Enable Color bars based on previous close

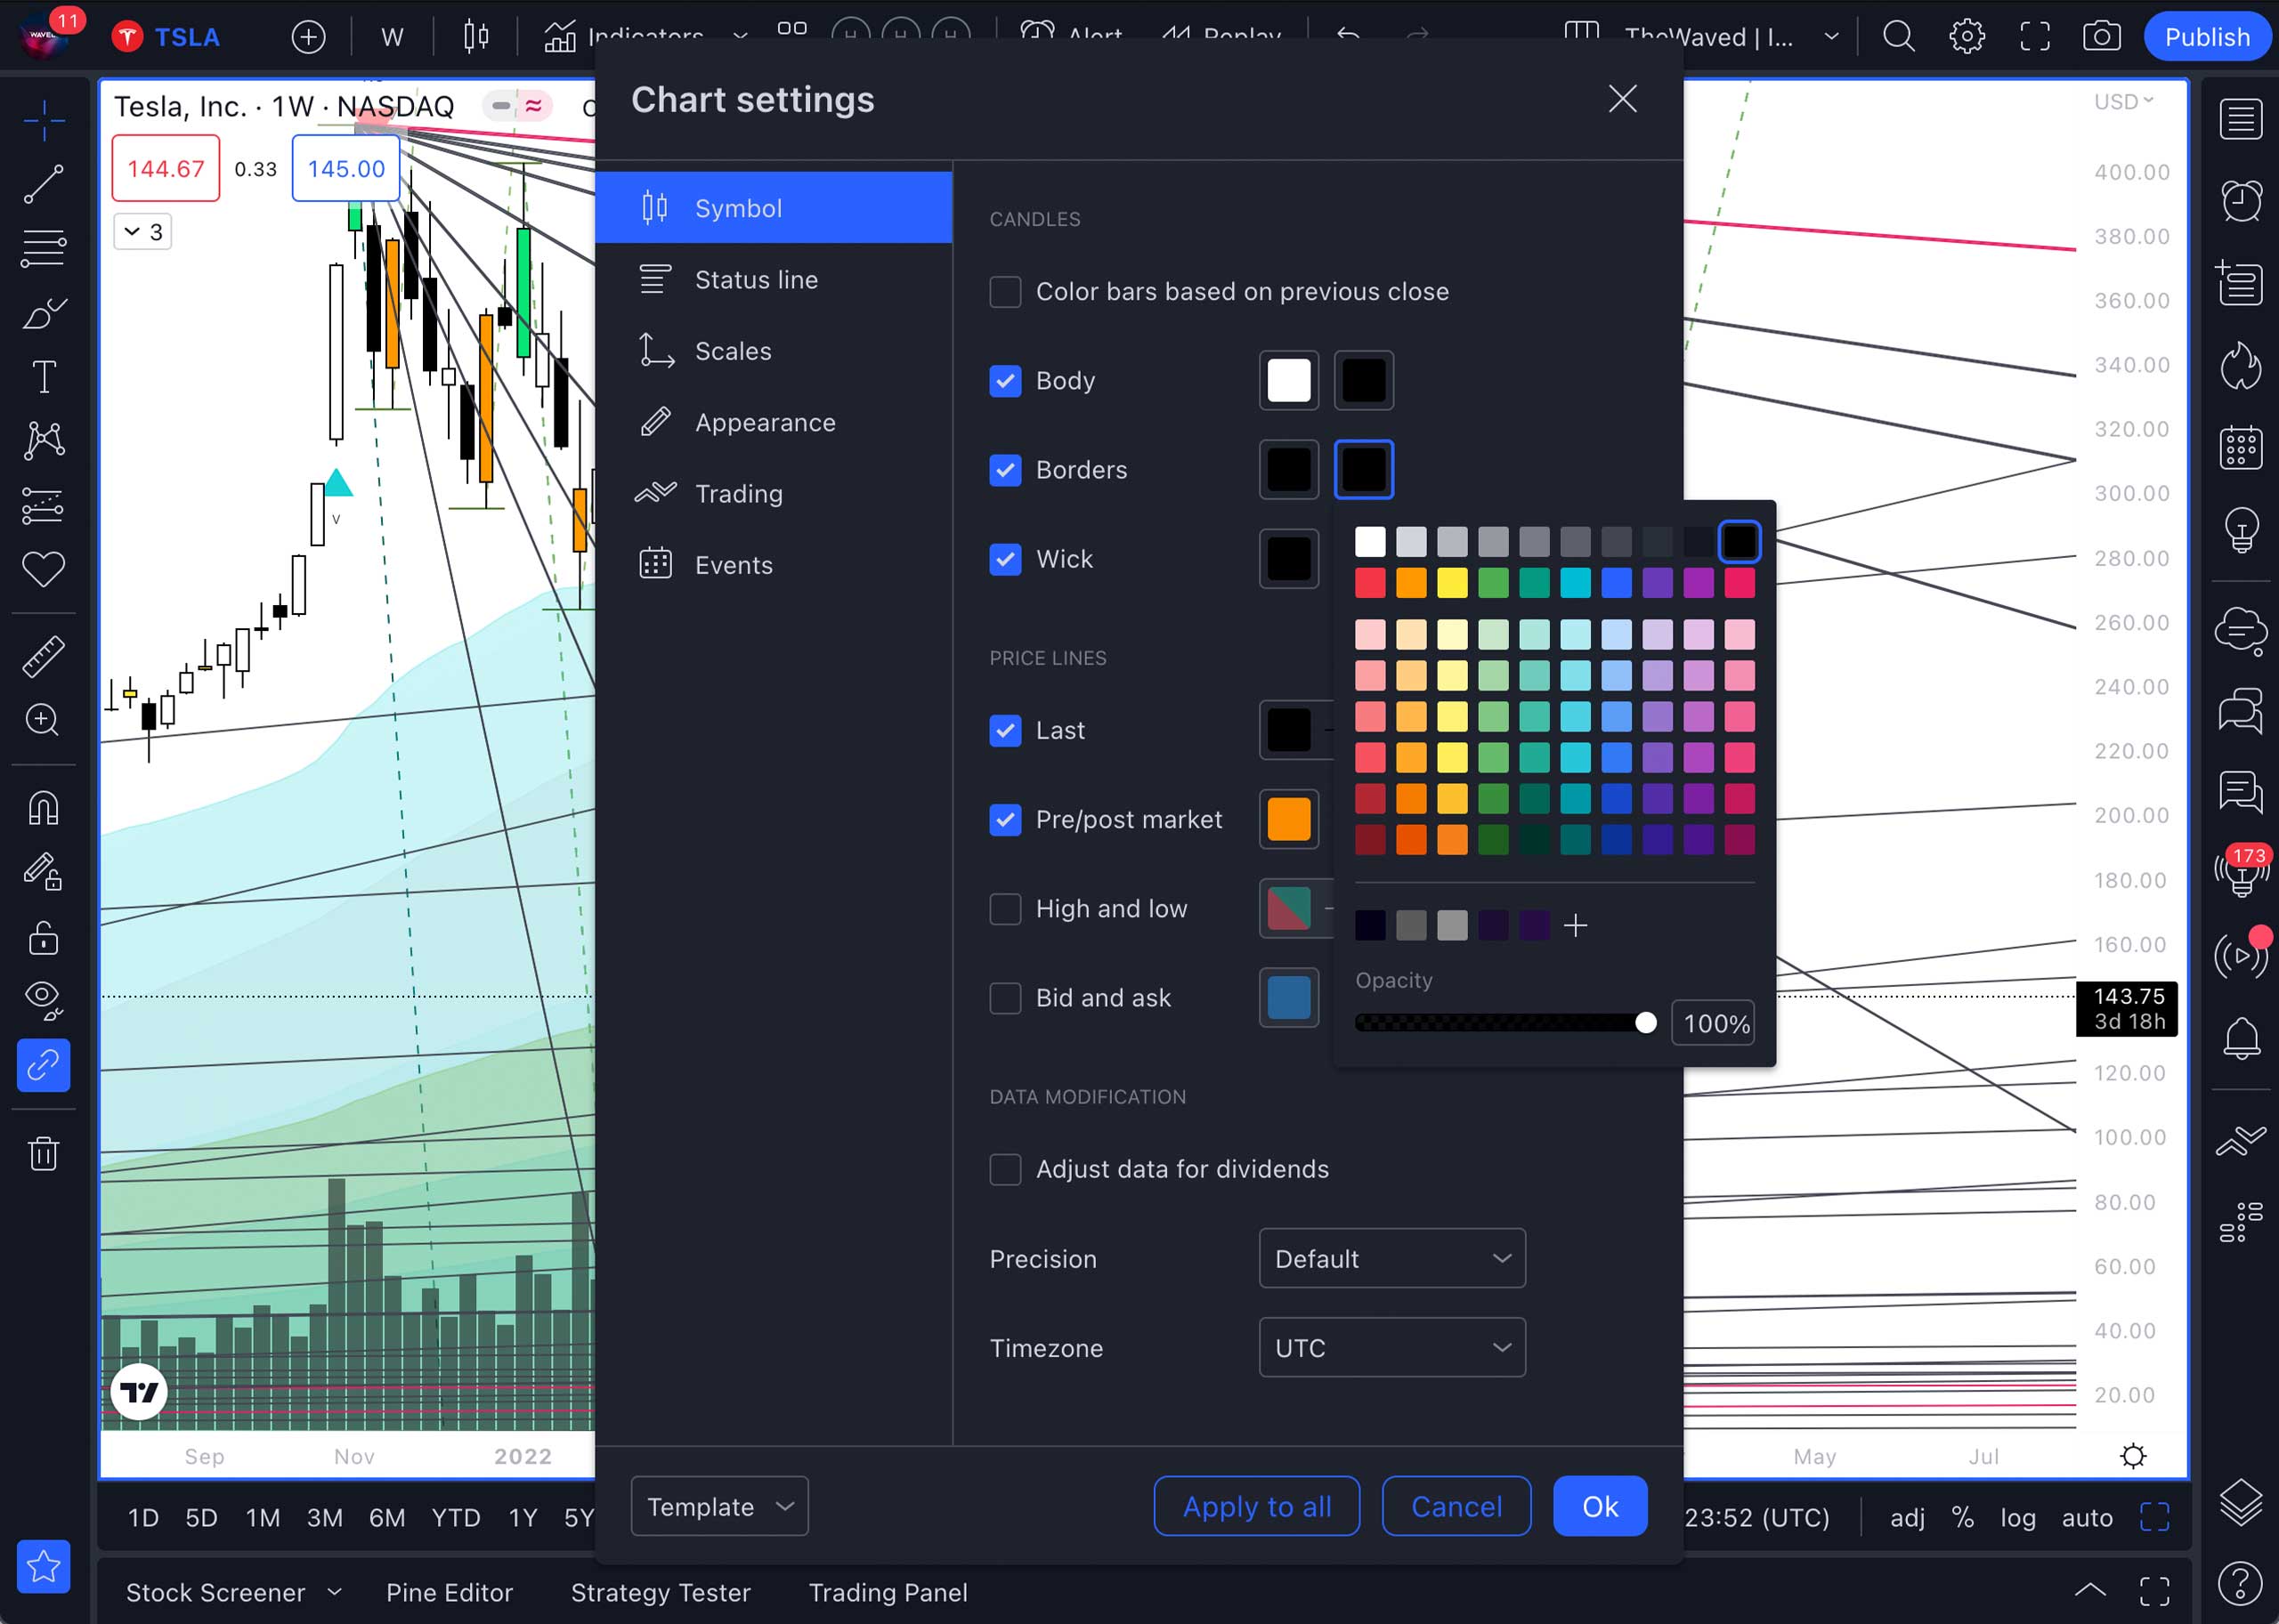coord(1005,292)
